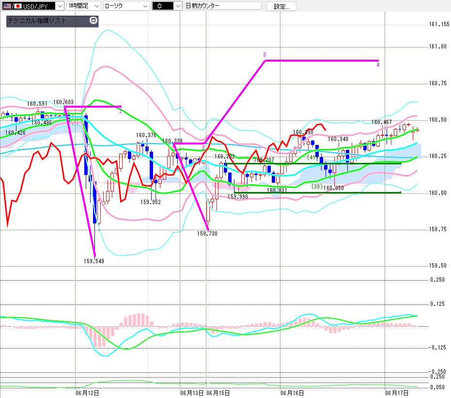
Task: Click the 160.603 high price label
Action: [63, 102]
